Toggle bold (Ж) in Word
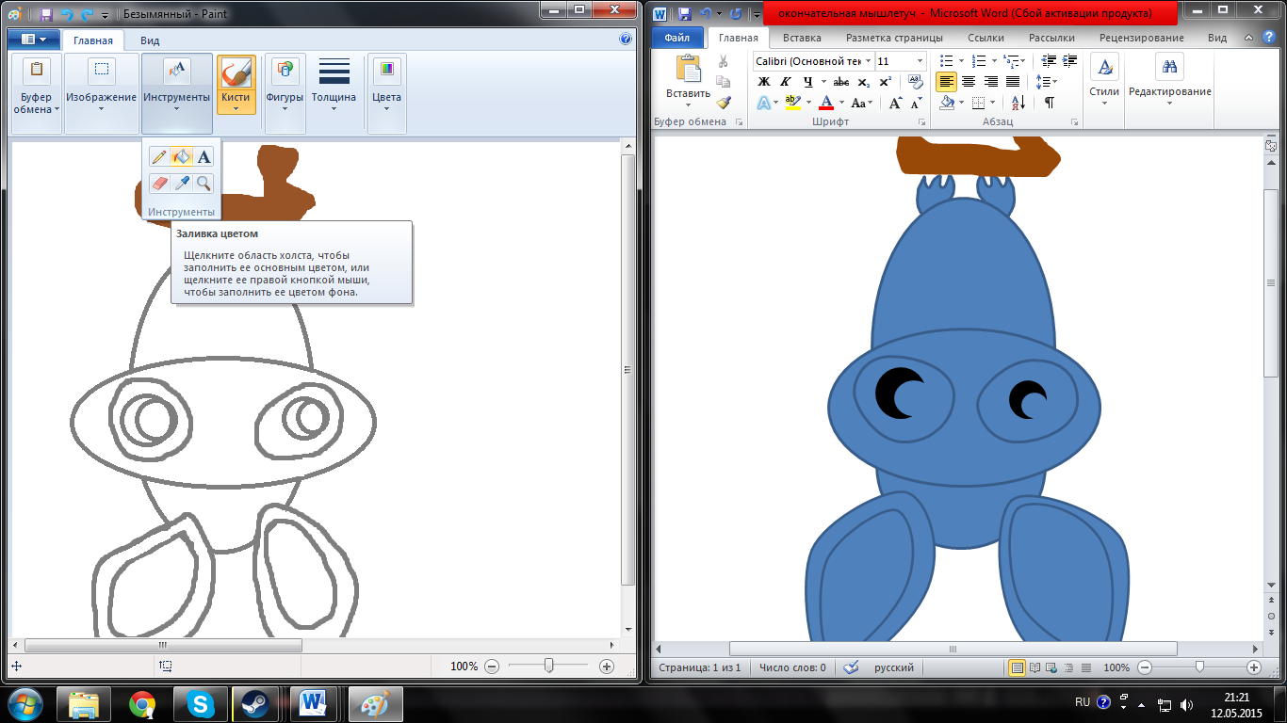Image resolution: width=1287 pixels, height=723 pixels. click(x=764, y=82)
